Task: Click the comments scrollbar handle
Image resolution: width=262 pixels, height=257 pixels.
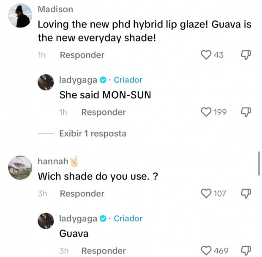Action: [x=259, y=163]
